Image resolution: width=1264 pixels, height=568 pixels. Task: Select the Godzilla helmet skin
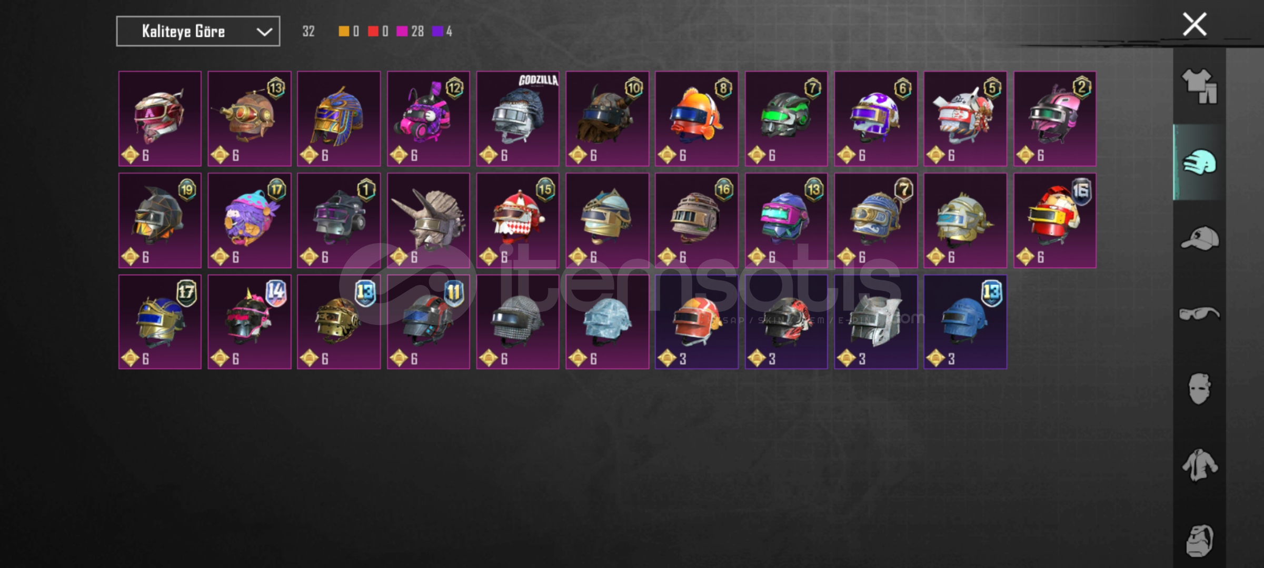[518, 119]
